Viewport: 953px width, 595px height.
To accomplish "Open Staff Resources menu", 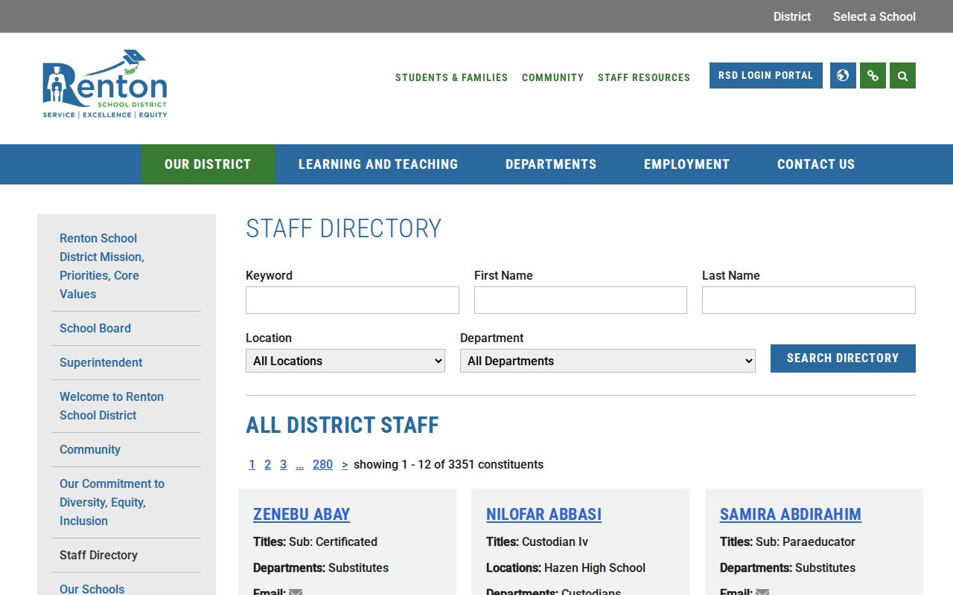I will [x=644, y=77].
